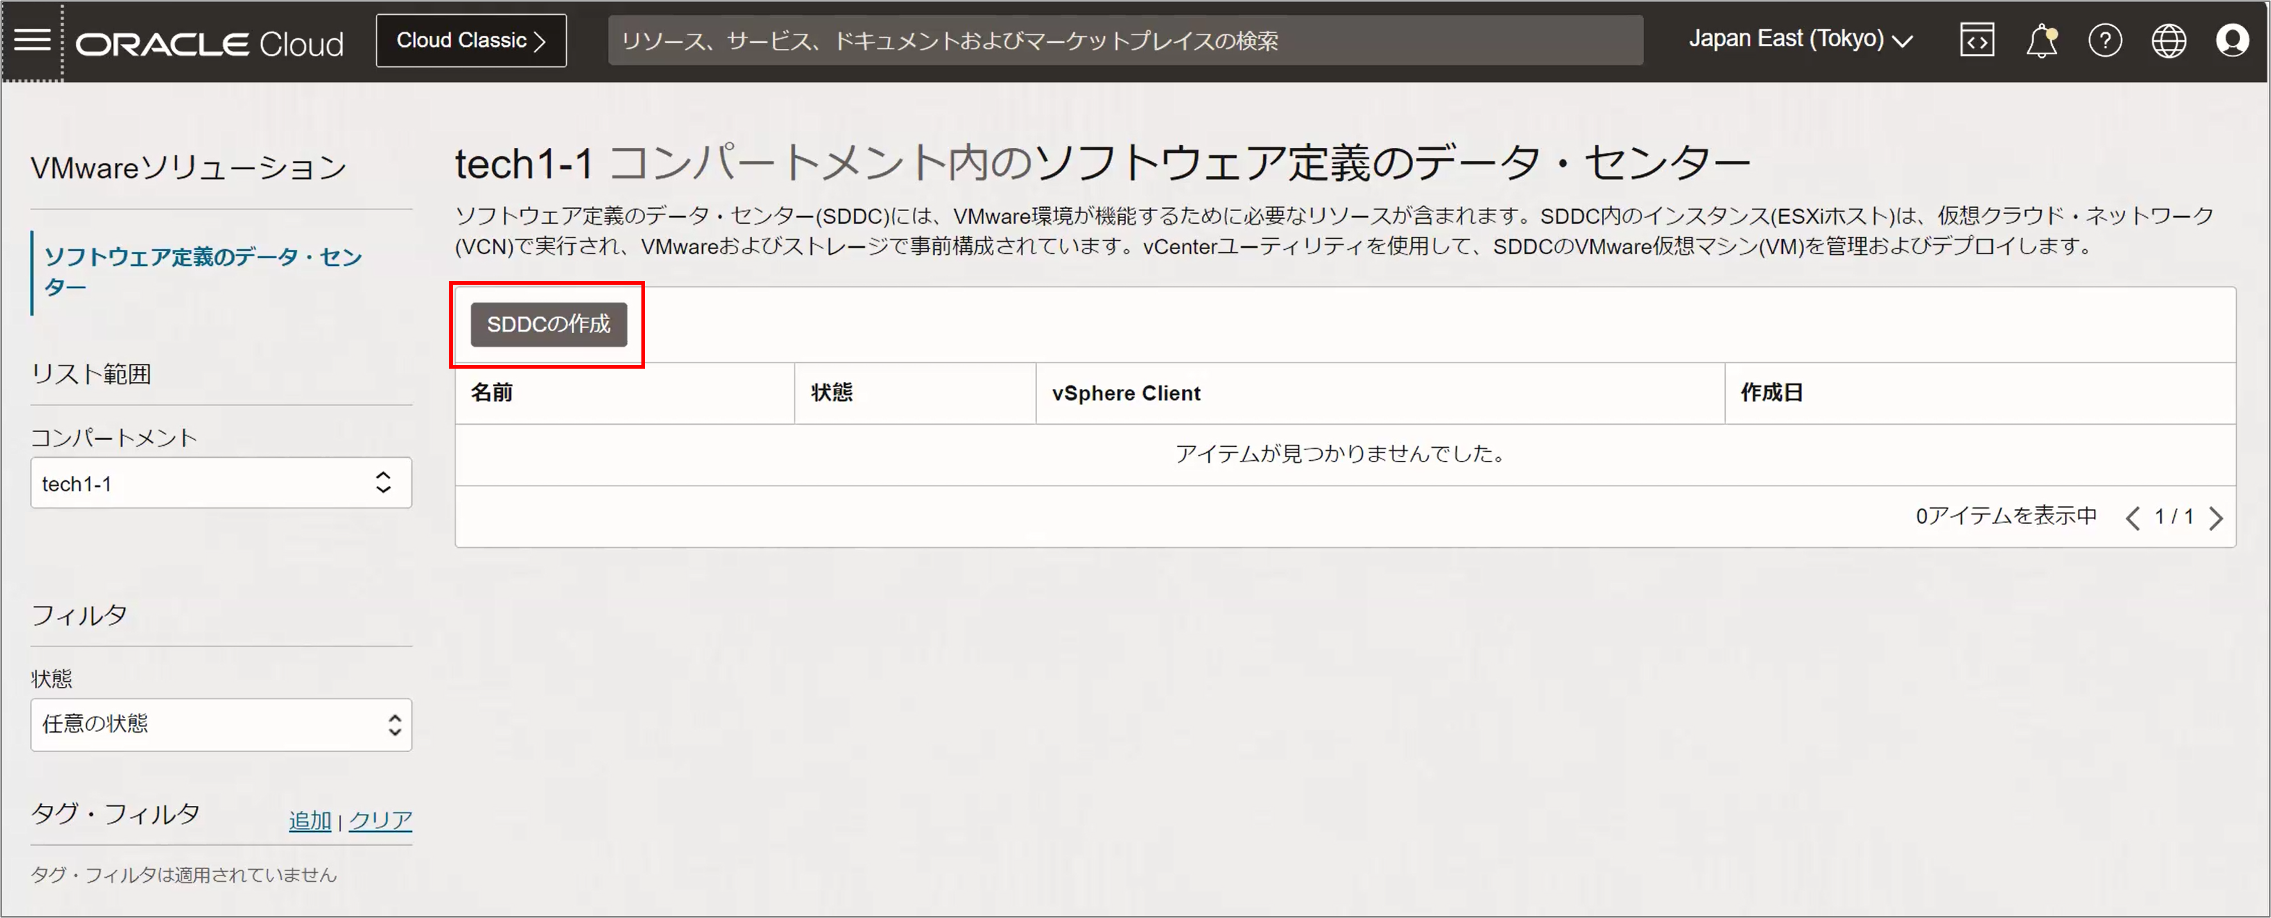Viewport: 2271px width, 918px height.
Task: Focus the resource and service search field
Action: [x=1125, y=41]
